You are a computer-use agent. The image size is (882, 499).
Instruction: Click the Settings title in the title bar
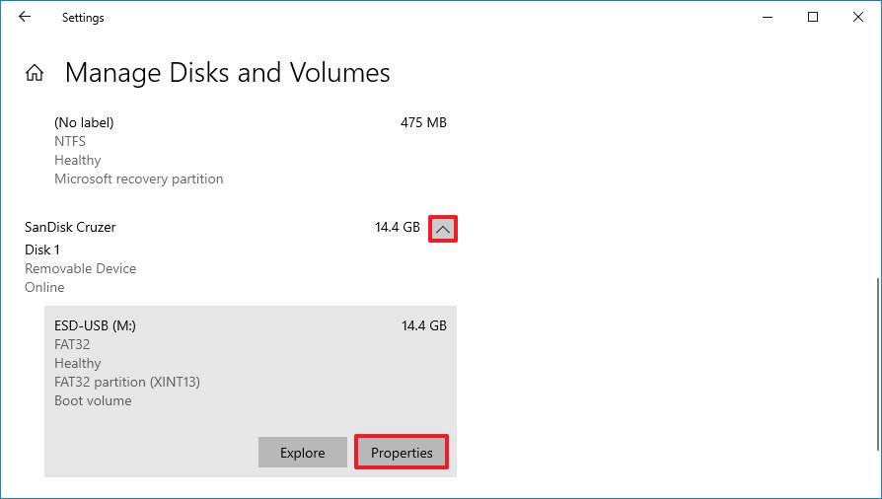[x=83, y=18]
